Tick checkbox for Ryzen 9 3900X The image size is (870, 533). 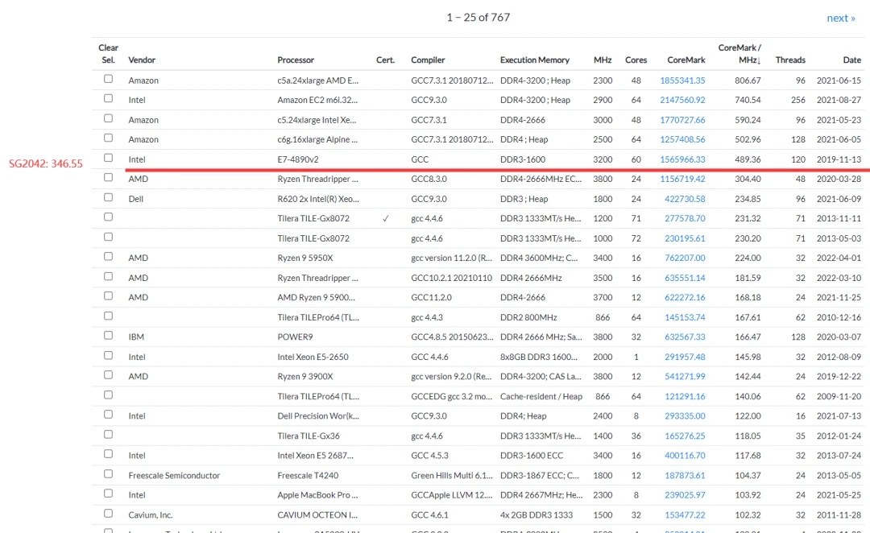[x=108, y=375]
